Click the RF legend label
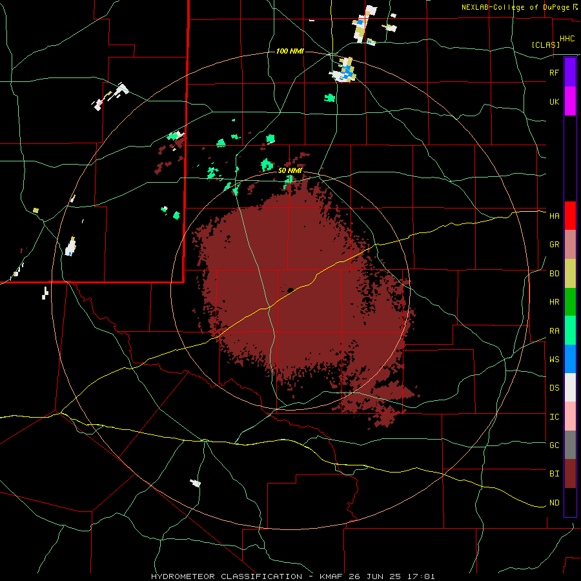This screenshot has width=581, height=581. [x=554, y=72]
